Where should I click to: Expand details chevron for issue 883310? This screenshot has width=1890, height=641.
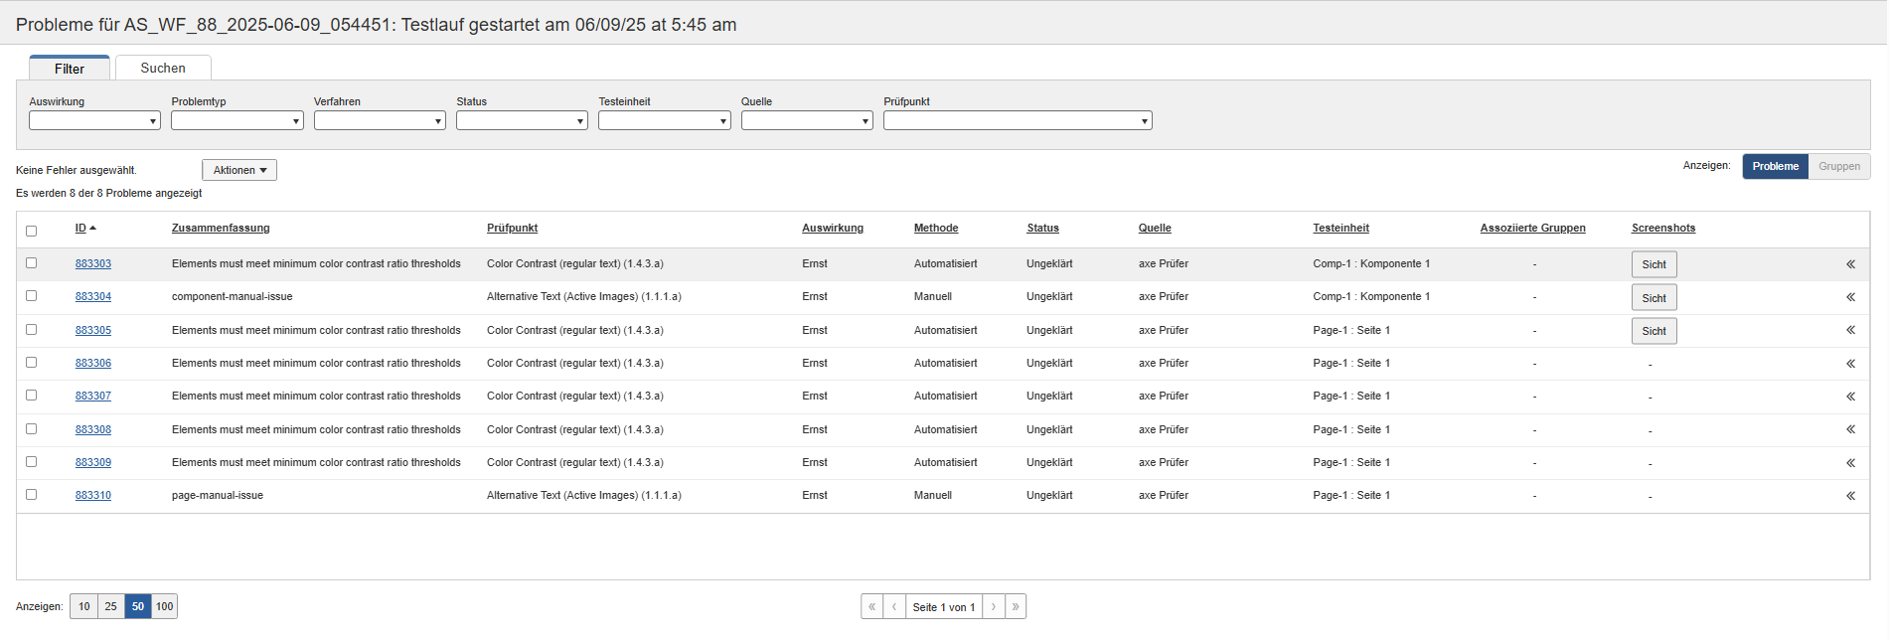point(1850,496)
